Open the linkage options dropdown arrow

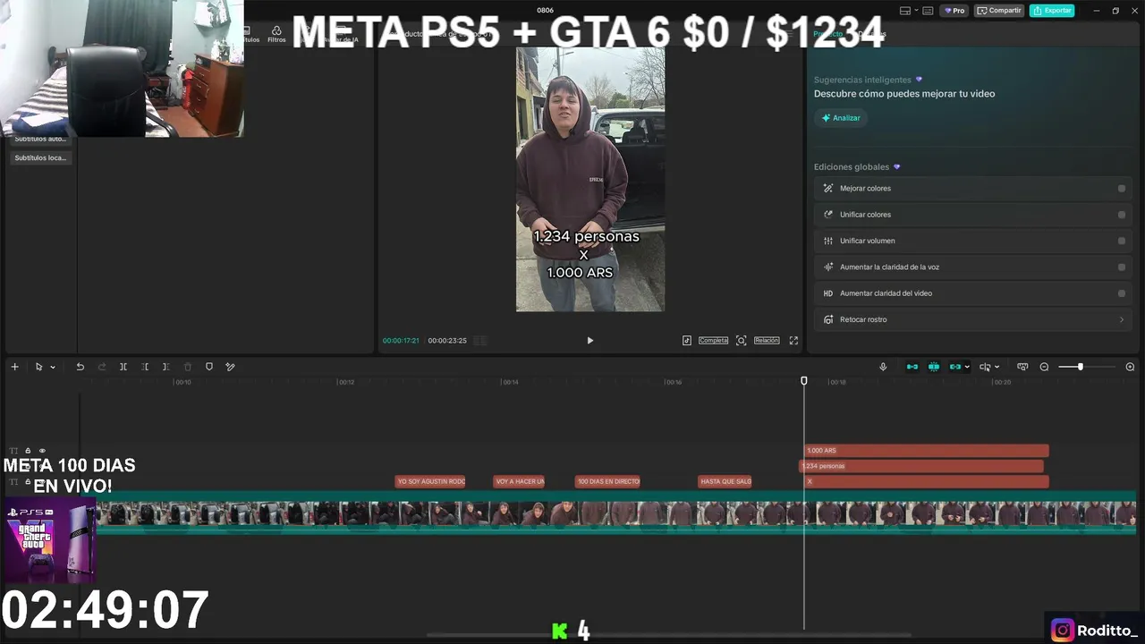[x=967, y=367]
